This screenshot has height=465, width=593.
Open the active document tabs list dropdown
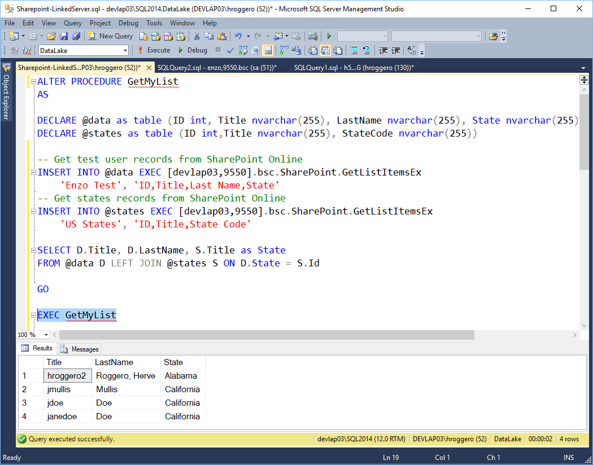[x=583, y=68]
